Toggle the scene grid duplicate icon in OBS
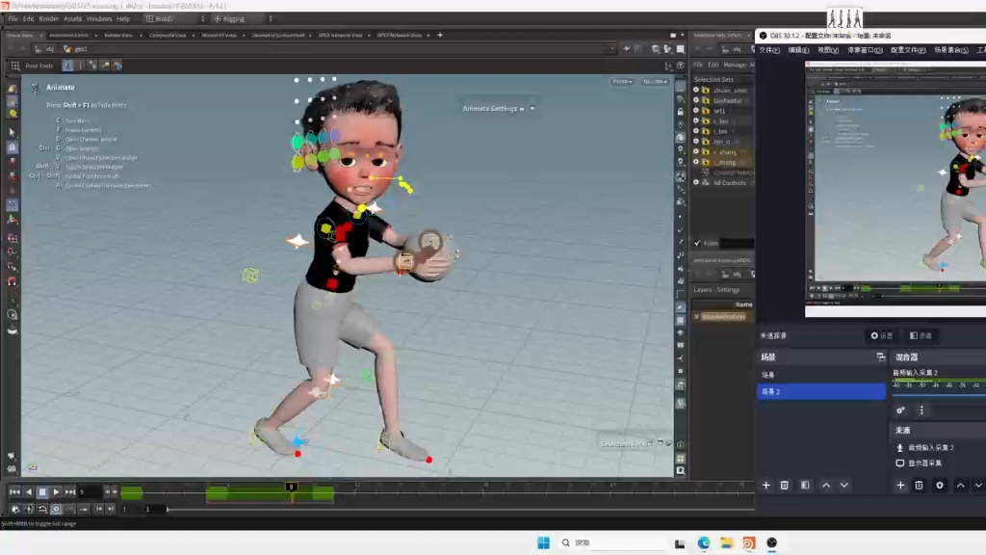This screenshot has height=555, width=986. coord(881,357)
